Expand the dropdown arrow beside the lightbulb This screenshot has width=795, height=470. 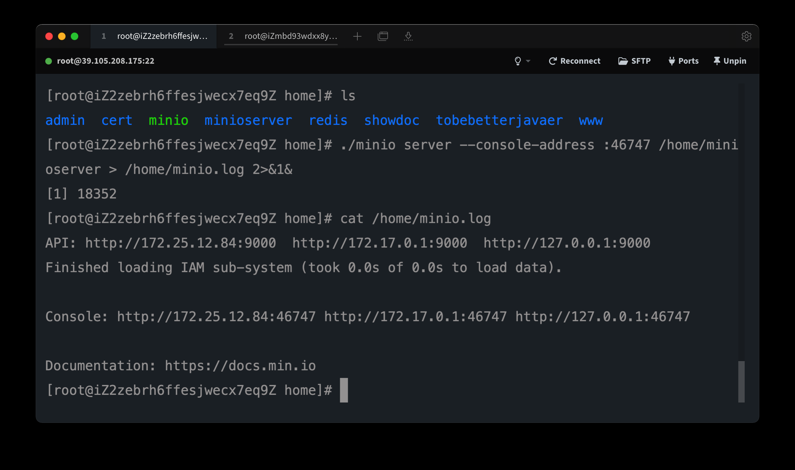(x=528, y=61)
